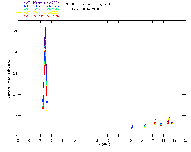
Task: Click the 1.0 y-axis tick label
Action: pyautogui.click(x=15, y=31)
